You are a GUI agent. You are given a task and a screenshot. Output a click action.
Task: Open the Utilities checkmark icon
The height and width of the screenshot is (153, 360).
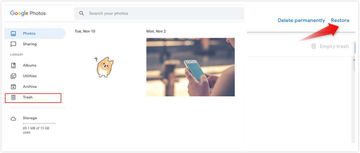pos(13,76)
